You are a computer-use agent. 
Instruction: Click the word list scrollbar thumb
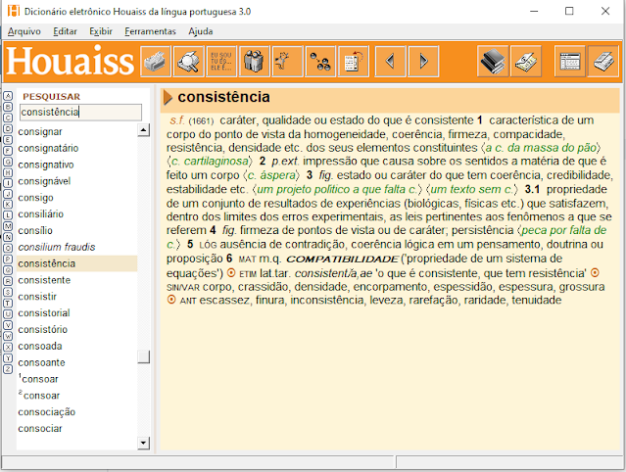143,356
